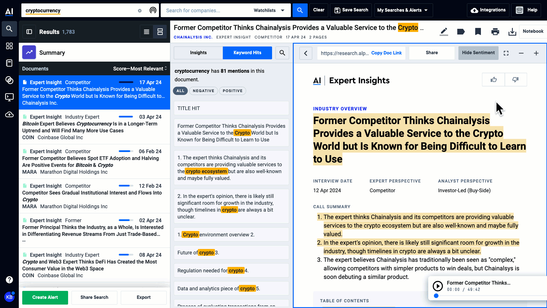This screenshot has height=308, width=547.
Task: Click Save Search
Action: pyautogui.click(x=351, y=10)
